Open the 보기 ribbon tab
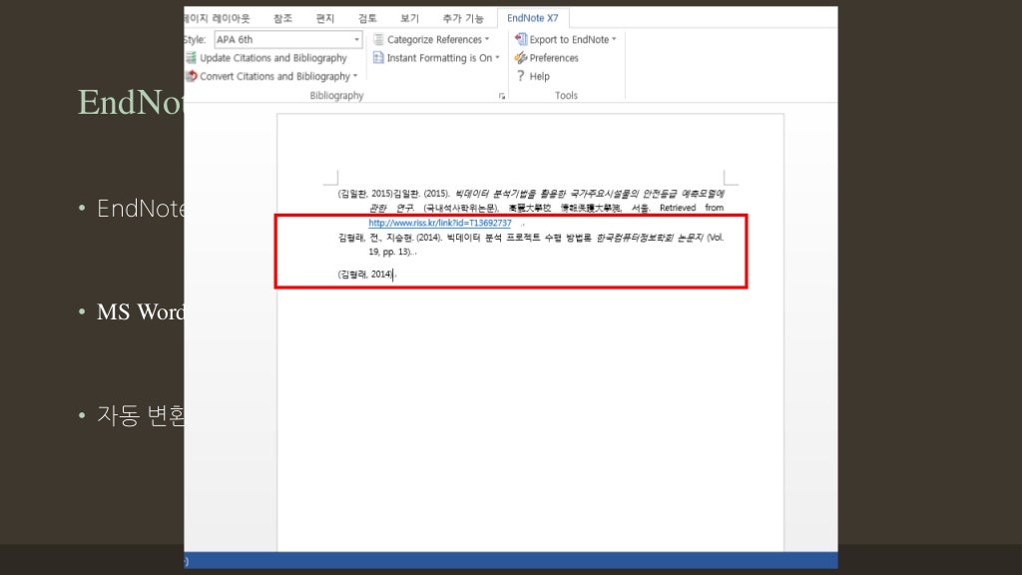Viewport: 1022px width, 575px height. (x=410, y=18)
